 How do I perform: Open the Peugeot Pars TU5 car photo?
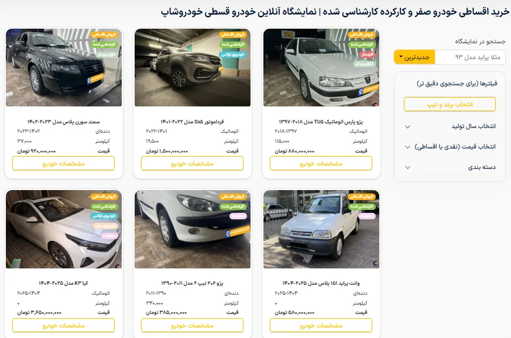pos(321,67)
